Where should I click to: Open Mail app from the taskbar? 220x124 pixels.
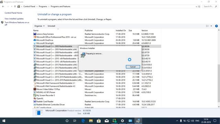click(x=107, y=121)
